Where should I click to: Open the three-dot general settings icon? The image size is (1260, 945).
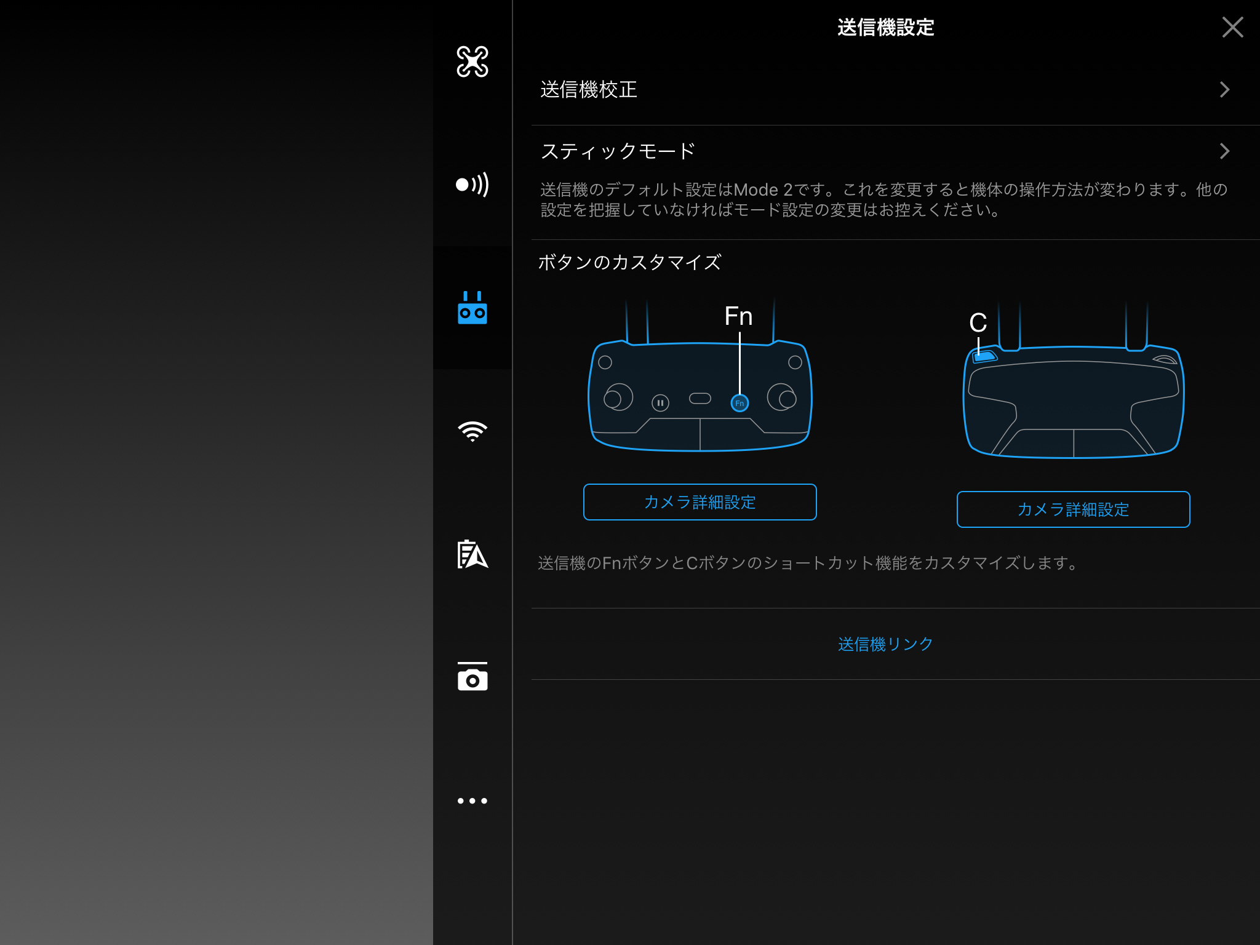472,800
